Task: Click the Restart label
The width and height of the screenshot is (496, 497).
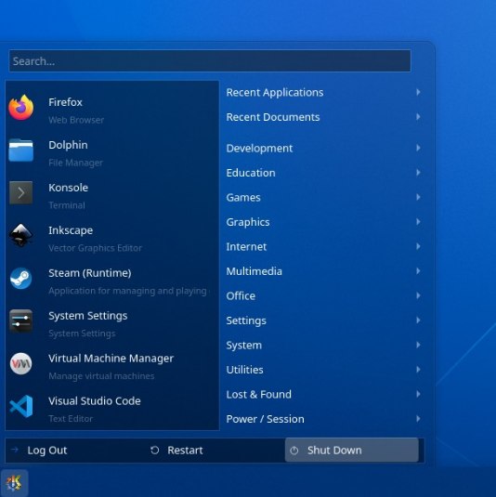Action: [185, 451]
